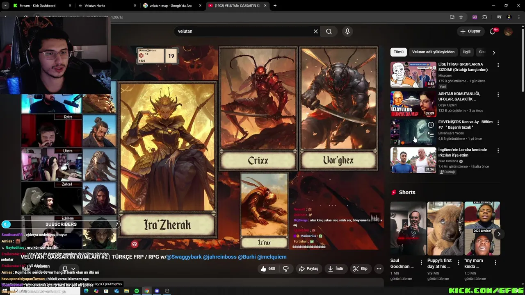525x295 pixels.
Task: Dislike the video with thumbs down
Action: 286,269
